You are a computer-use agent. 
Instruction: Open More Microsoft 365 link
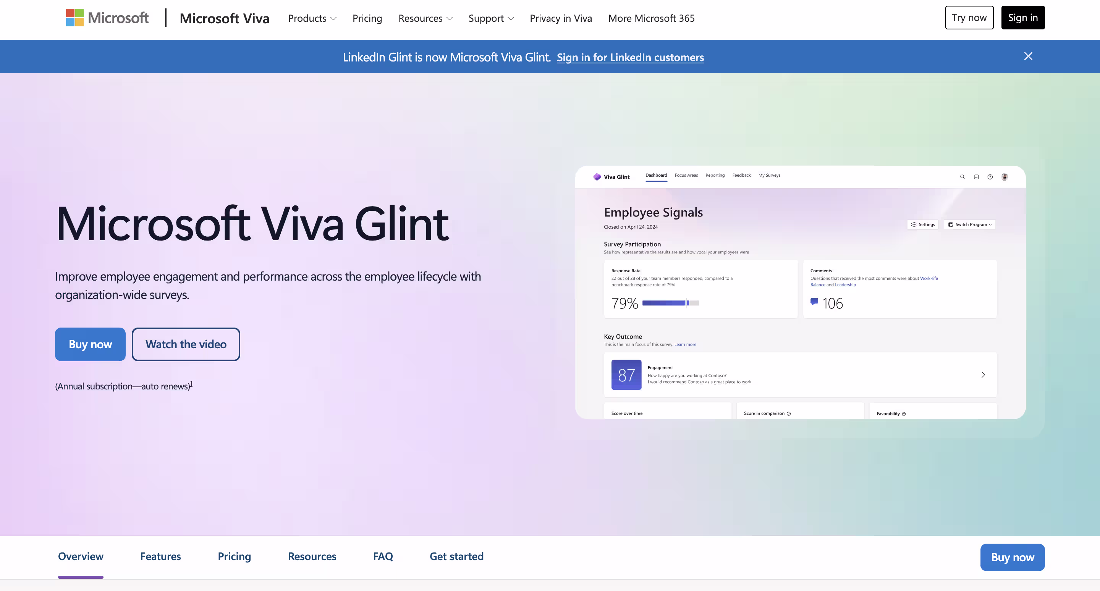651,18
